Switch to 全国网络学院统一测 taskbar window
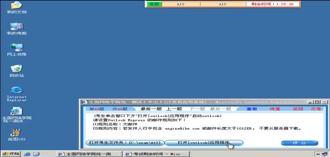The height and width of the screenshot is (157, 330). coord(90,154)
